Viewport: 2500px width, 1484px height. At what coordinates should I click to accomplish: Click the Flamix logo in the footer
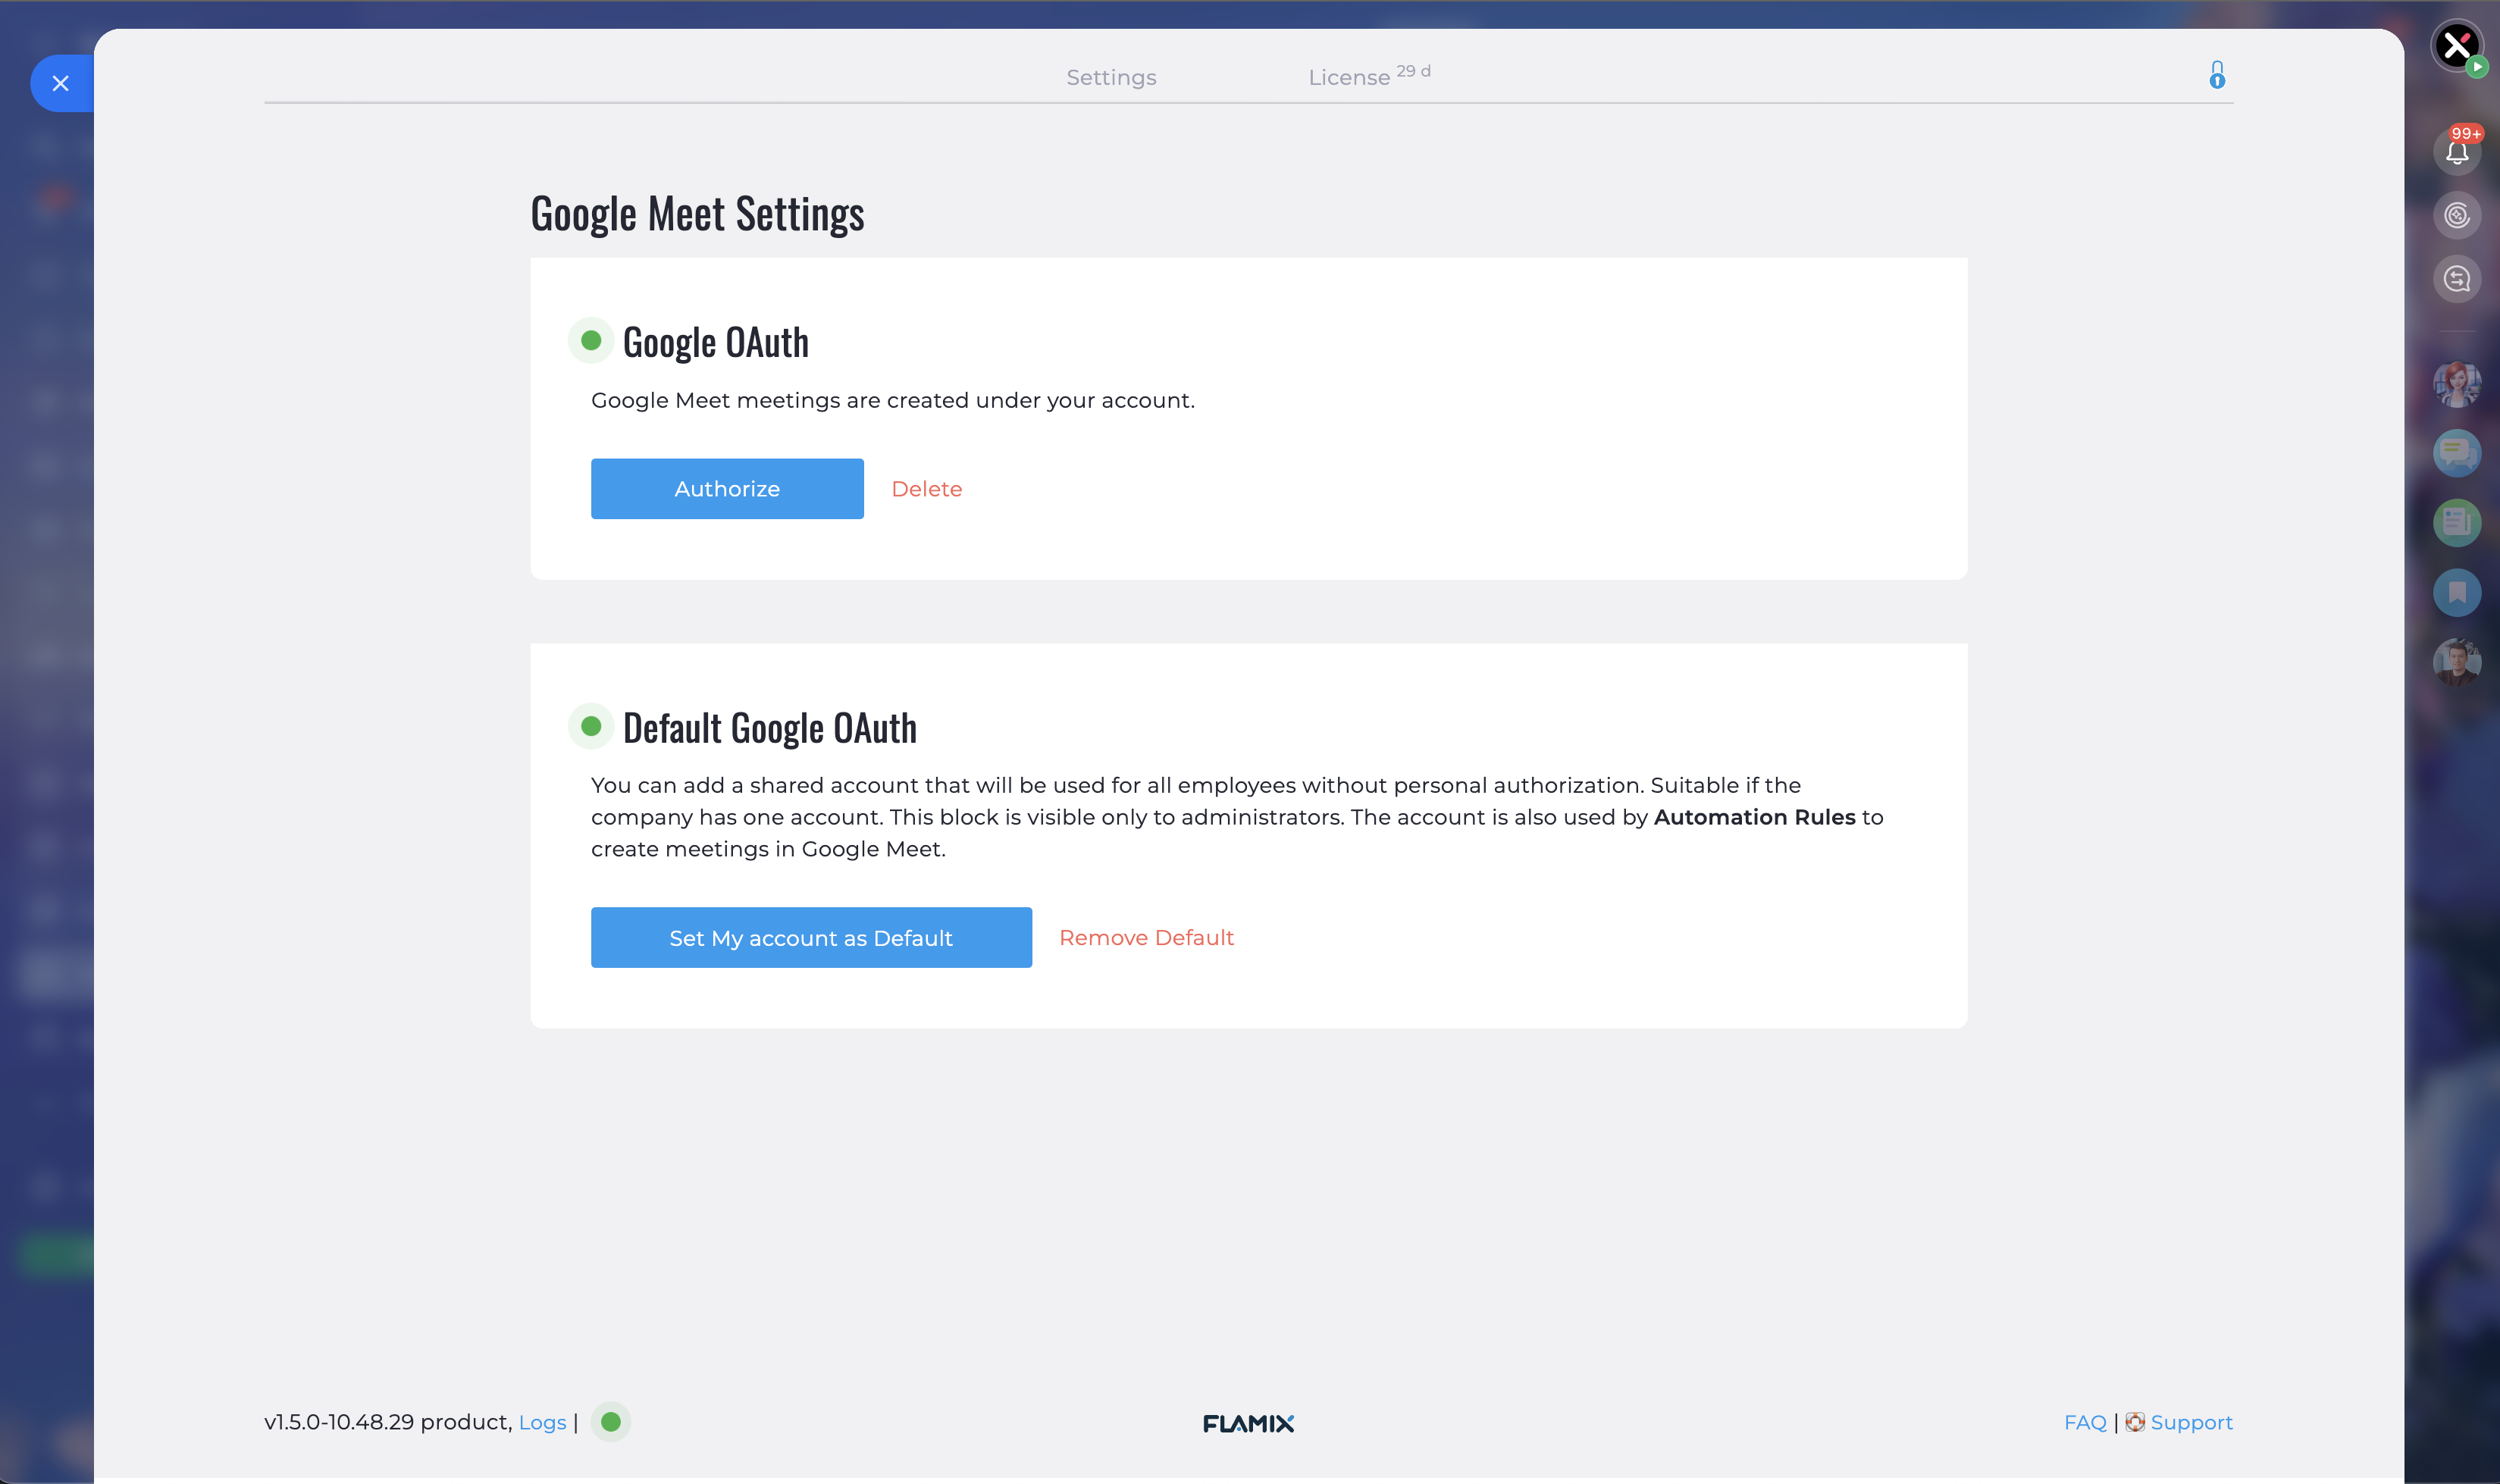click(1248, 1423)
